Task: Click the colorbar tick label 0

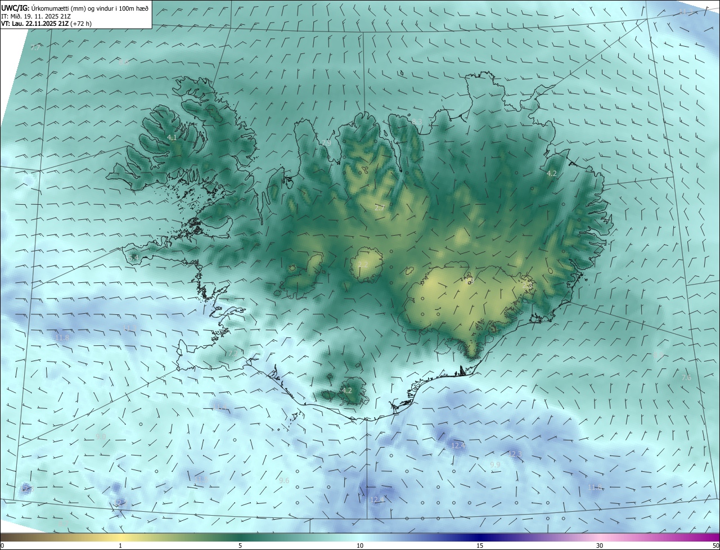Action: click(2, 546)
